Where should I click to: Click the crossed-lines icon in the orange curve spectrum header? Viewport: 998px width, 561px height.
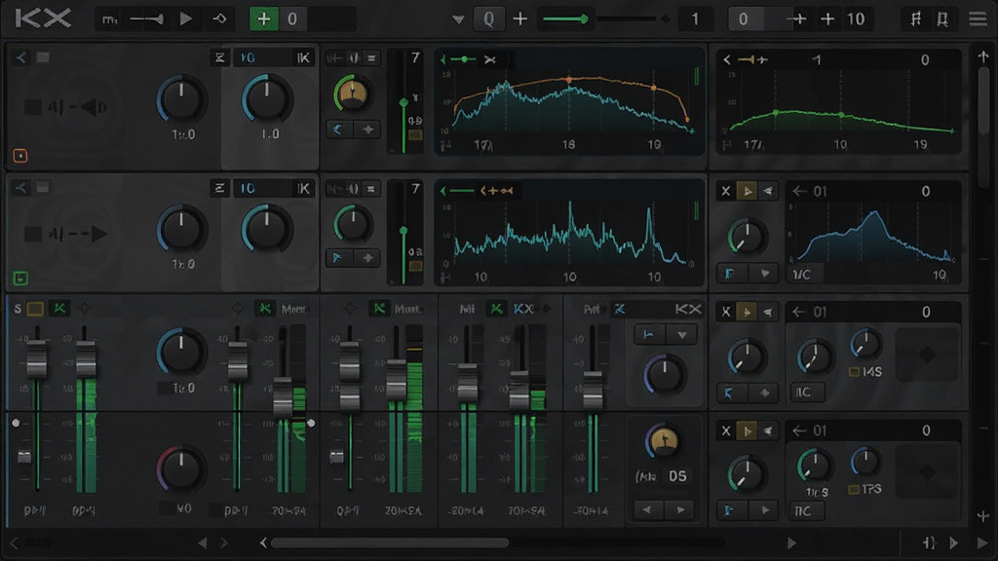tap(489, 59)
